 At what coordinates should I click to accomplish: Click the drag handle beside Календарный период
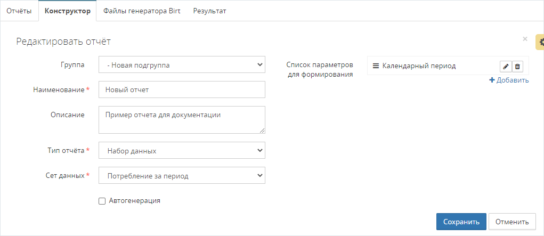(x=376, y=66)
